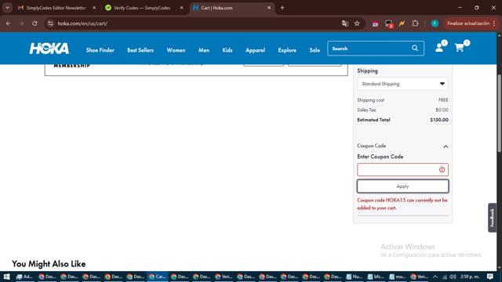Switch to Verify Codes SimplyCodes tab

tap(144, 8)
